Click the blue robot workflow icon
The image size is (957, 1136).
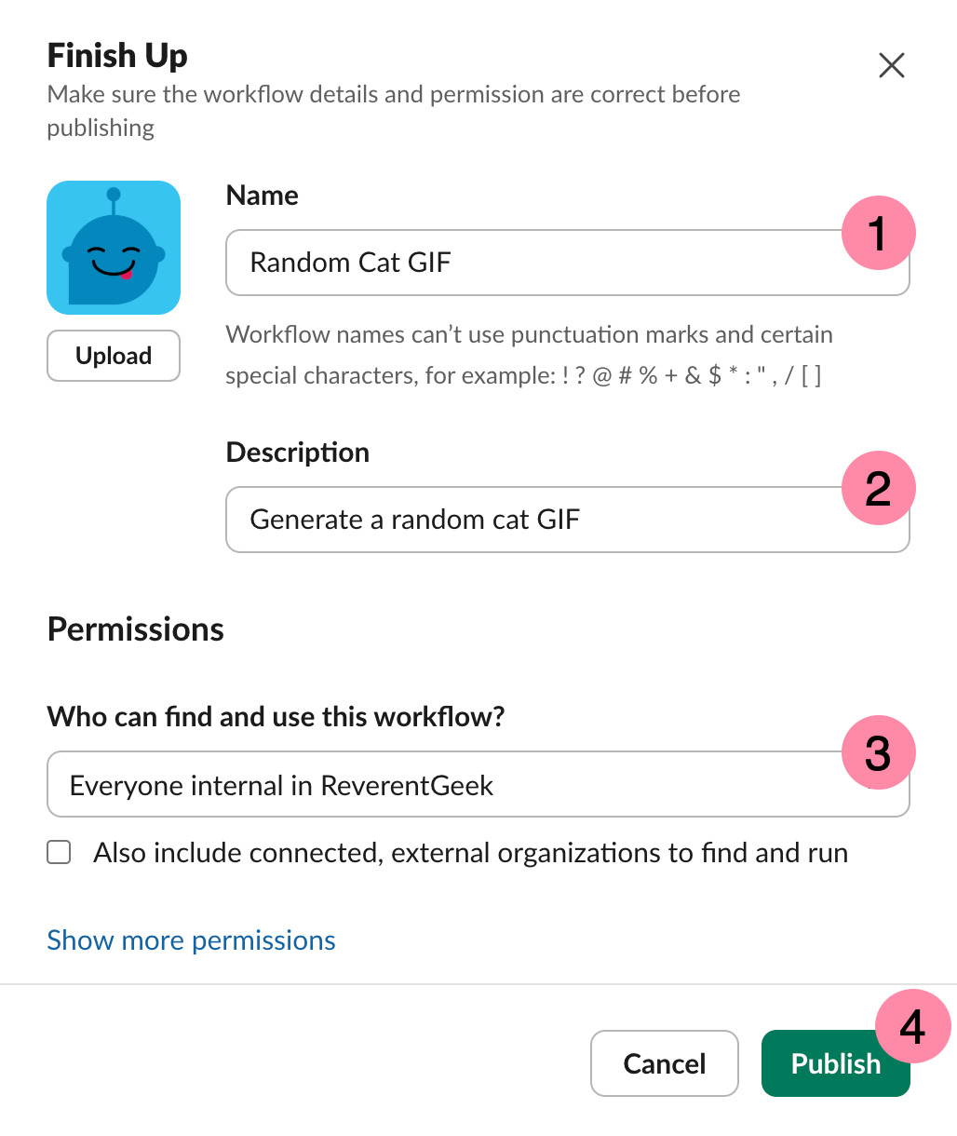tap(114, 248)
